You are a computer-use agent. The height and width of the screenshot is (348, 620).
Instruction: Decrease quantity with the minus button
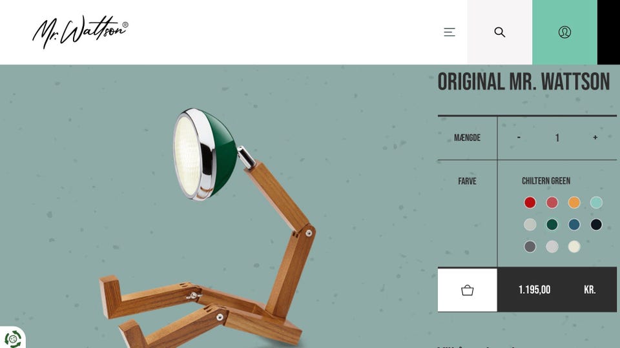(519, 138)
